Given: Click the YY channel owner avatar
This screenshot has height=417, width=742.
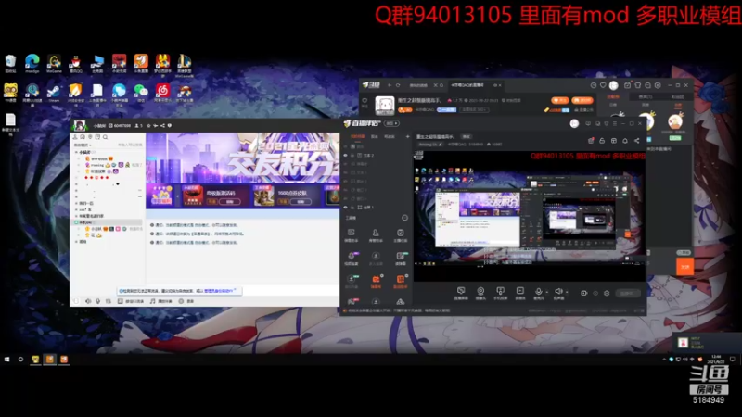Looking at the screenshot, I should tap(80, 126).
